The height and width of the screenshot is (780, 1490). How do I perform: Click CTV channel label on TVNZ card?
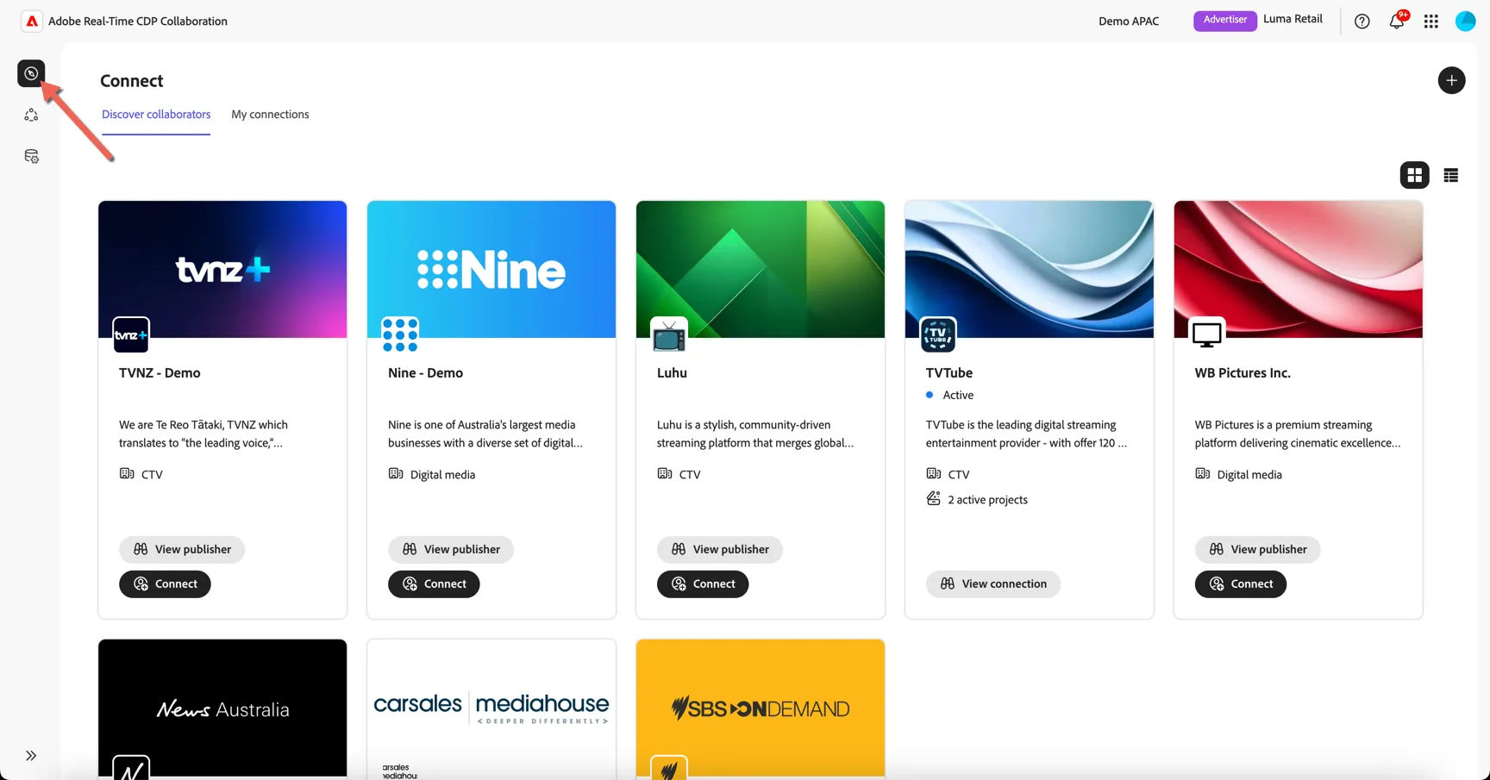(152, 474)
